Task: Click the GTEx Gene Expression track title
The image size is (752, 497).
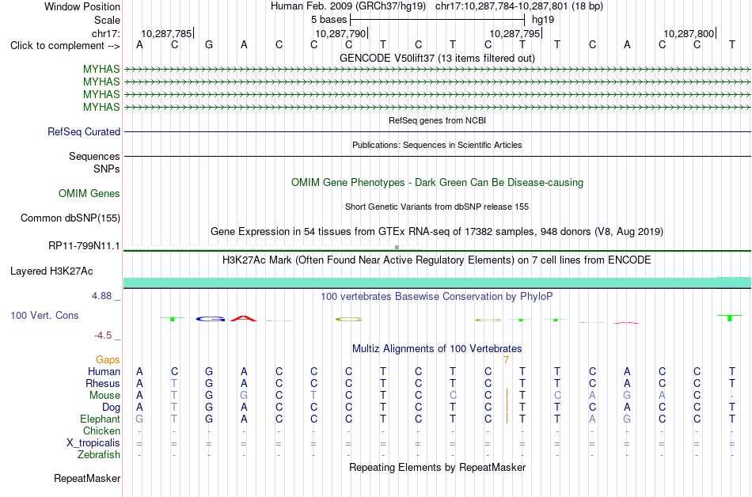Action: [437, 232]
